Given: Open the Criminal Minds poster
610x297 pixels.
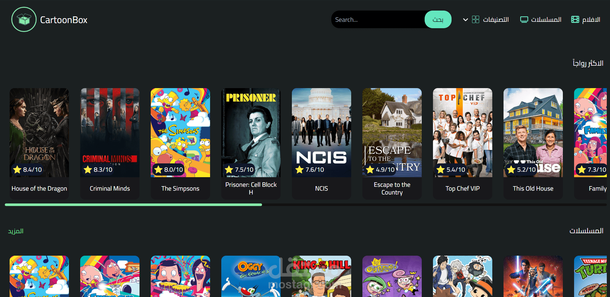Looking at the screenshot, I should tap(110, 132).
